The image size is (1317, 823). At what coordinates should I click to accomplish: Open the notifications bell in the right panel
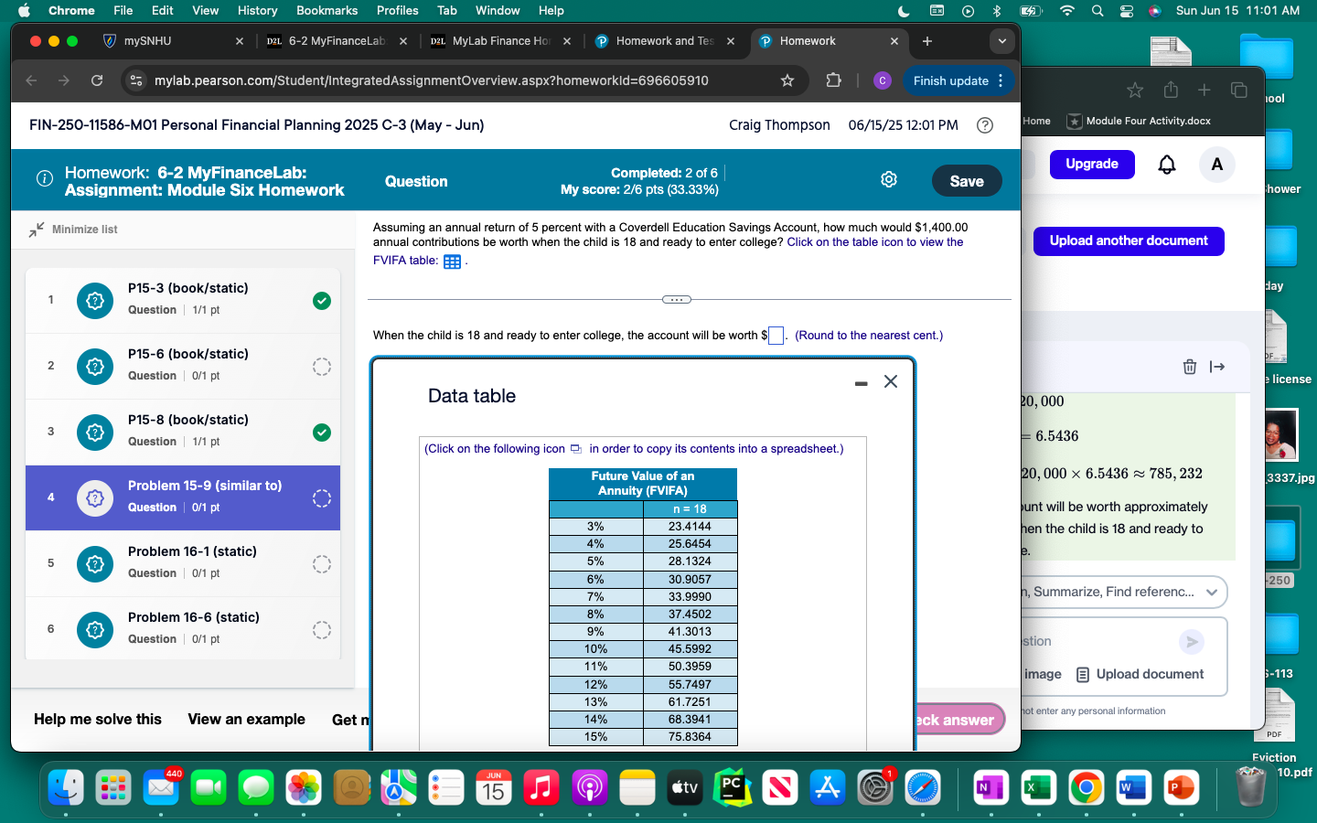1168,165
